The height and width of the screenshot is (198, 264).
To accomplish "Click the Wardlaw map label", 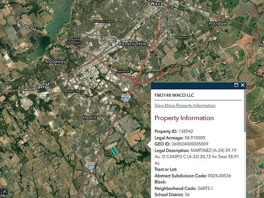I will (x=218, y=23).
